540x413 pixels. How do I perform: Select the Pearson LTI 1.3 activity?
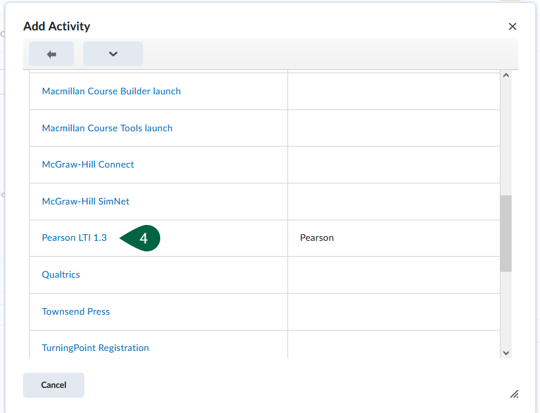coord(75,238)
